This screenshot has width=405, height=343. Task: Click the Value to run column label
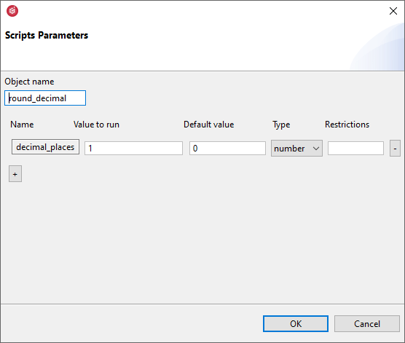click(x=96, y=125)
